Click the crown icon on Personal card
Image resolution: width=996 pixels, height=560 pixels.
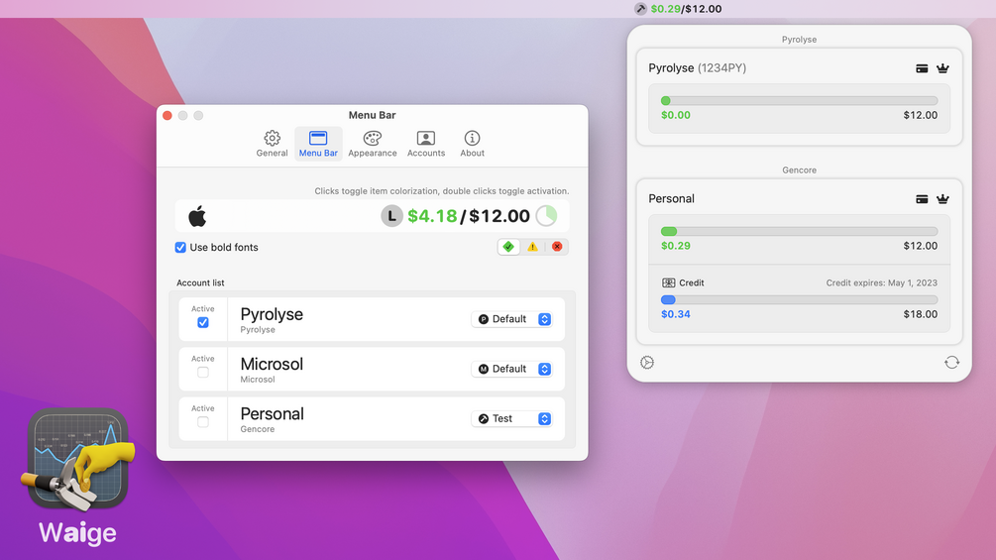click(x=942, y=199)
